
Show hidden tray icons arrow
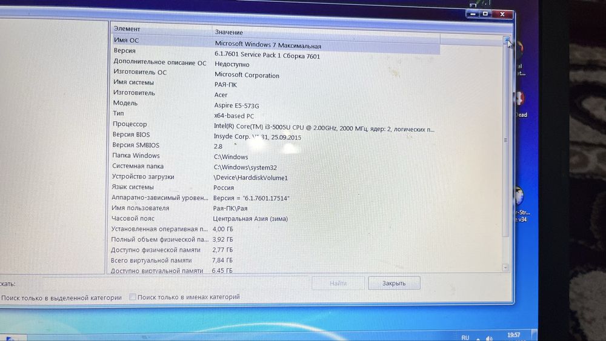coord(478,339)
